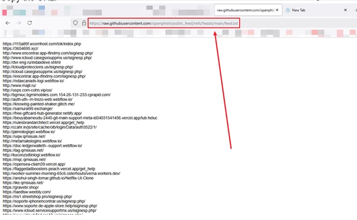Reload the current page

click(x=30, y=23)
